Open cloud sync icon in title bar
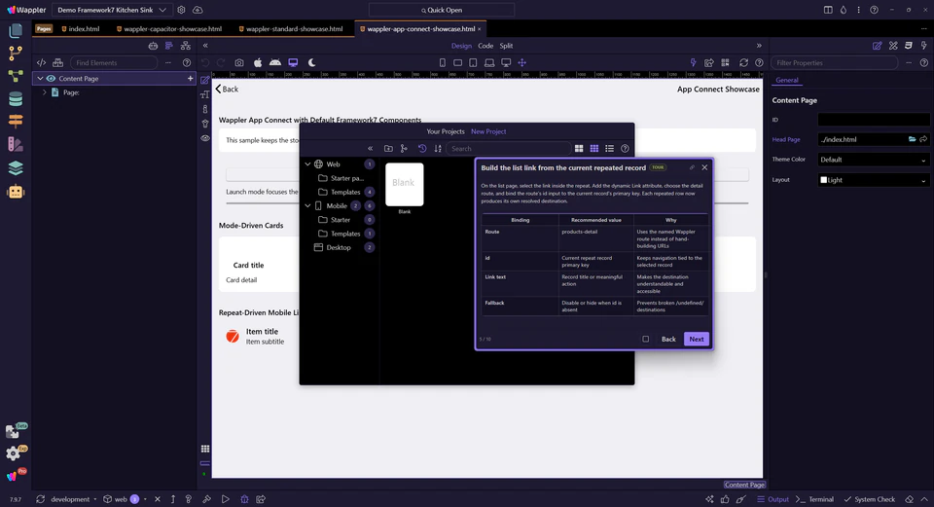This screenshot has width=934, height=507. 198,10
